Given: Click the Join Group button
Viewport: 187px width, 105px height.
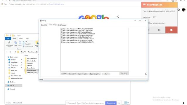Looking at the screenshot, I should [124, 74].
